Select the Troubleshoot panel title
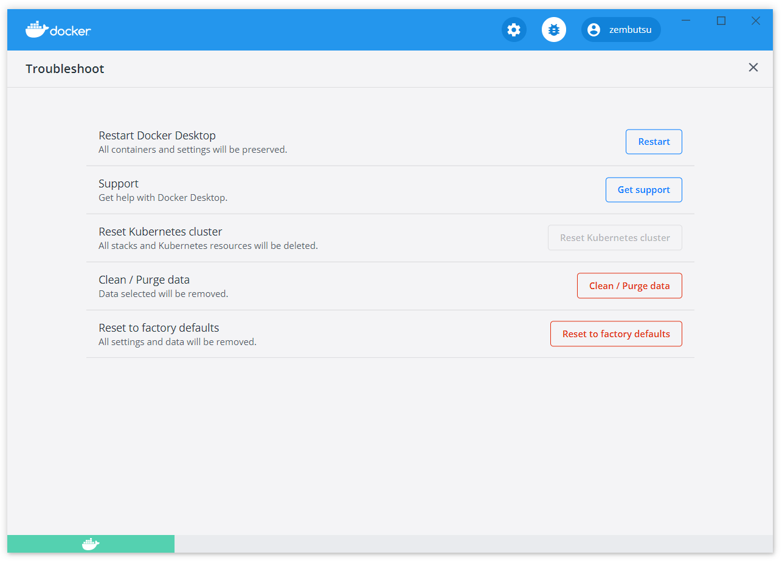The height and width of the screenshot is (563, 782). pos(65,69)
